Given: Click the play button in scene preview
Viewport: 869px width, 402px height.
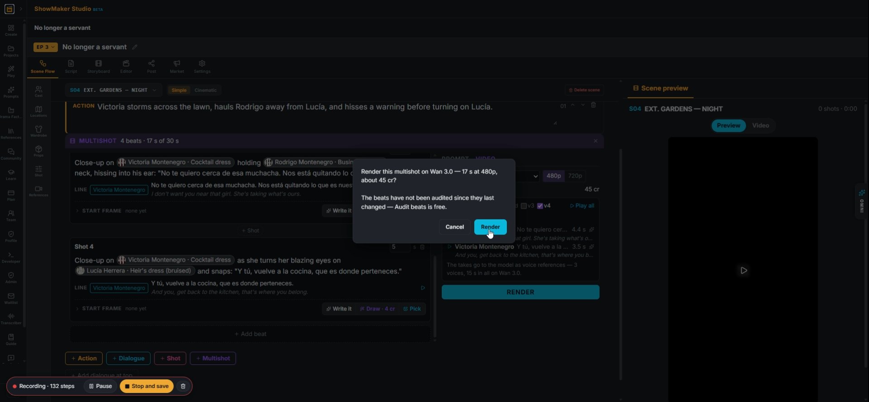Looking at the screenshot, I should (744, 270).
